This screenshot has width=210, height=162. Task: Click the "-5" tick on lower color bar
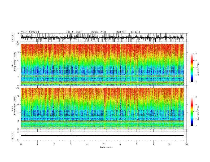click(196, 111)
